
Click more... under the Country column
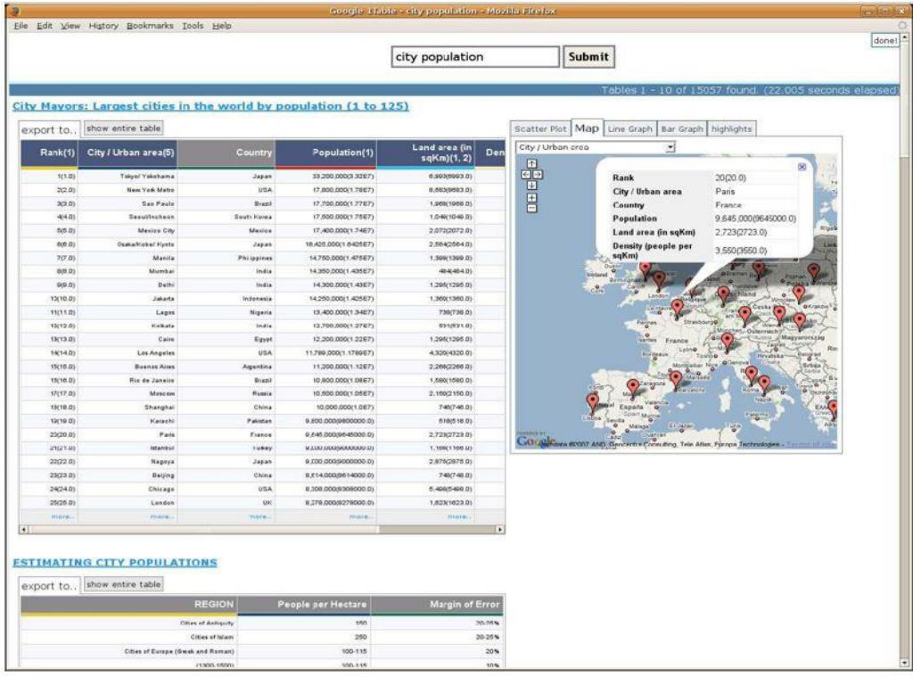pyautogui.click(x=260, y=516)
